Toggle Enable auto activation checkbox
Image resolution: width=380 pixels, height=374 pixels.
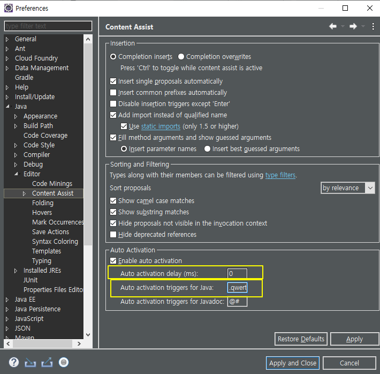pos(113,260)
